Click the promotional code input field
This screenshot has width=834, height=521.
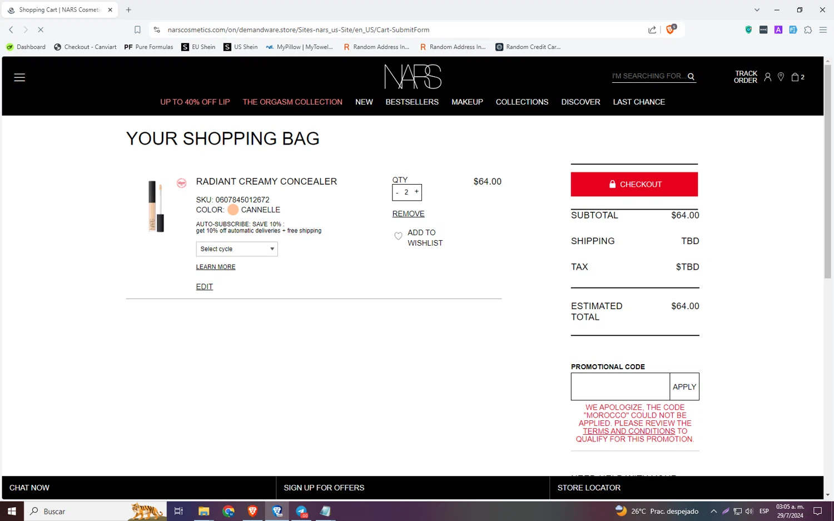click(620, 386)
